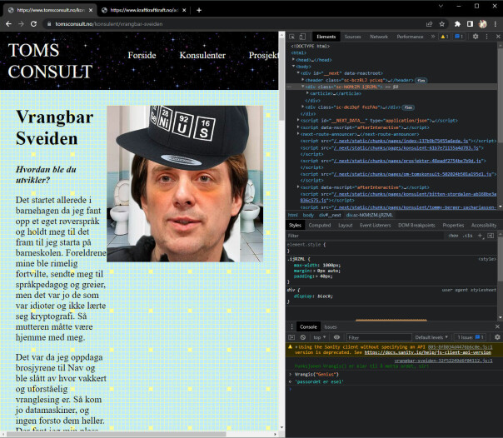Close the console drawer
Image resolution: width=503 pixels, height=438 pixels.
(497, 326)
